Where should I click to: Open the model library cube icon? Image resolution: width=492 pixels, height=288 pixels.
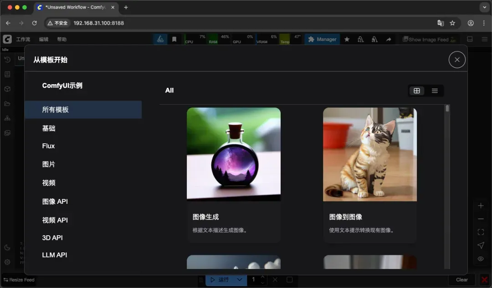coord(7,89)
